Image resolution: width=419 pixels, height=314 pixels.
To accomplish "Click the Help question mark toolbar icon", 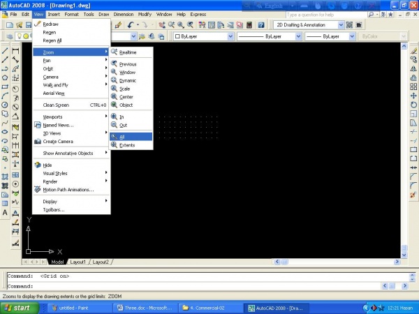I will point(261,24).
